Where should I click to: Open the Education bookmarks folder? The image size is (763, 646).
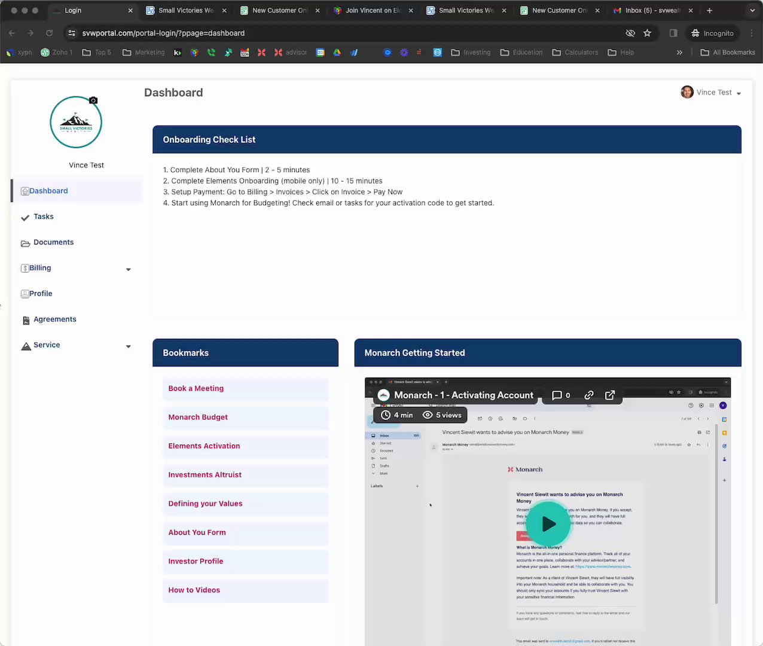point(521,53)
